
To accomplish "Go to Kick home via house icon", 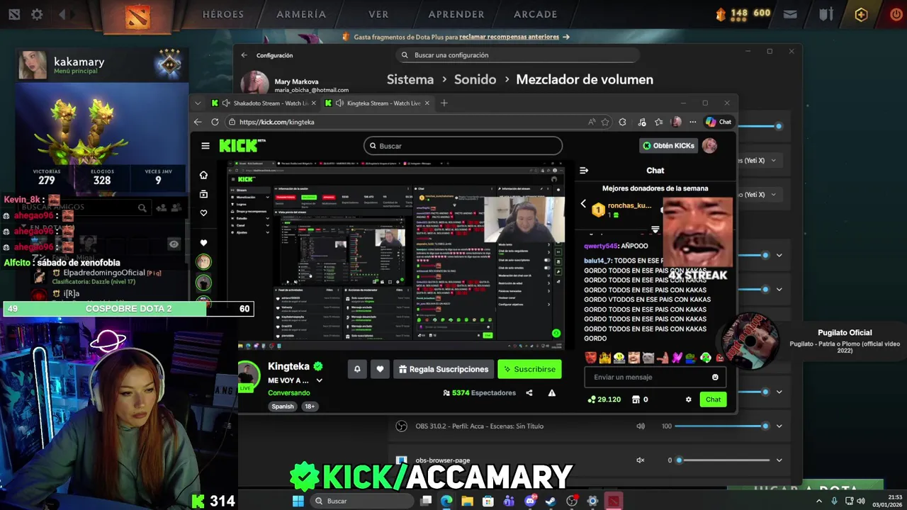I will pos(204,175).
